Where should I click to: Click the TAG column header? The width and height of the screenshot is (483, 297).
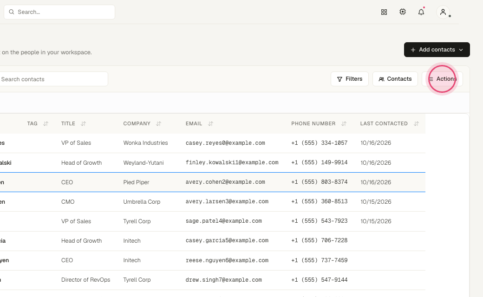pos(33,123)
